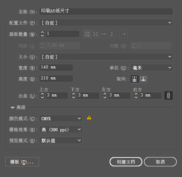Viewport: 182px width, 177px height.
Task: Increase the top bleed (上方) value
Action: click(43, 94)
